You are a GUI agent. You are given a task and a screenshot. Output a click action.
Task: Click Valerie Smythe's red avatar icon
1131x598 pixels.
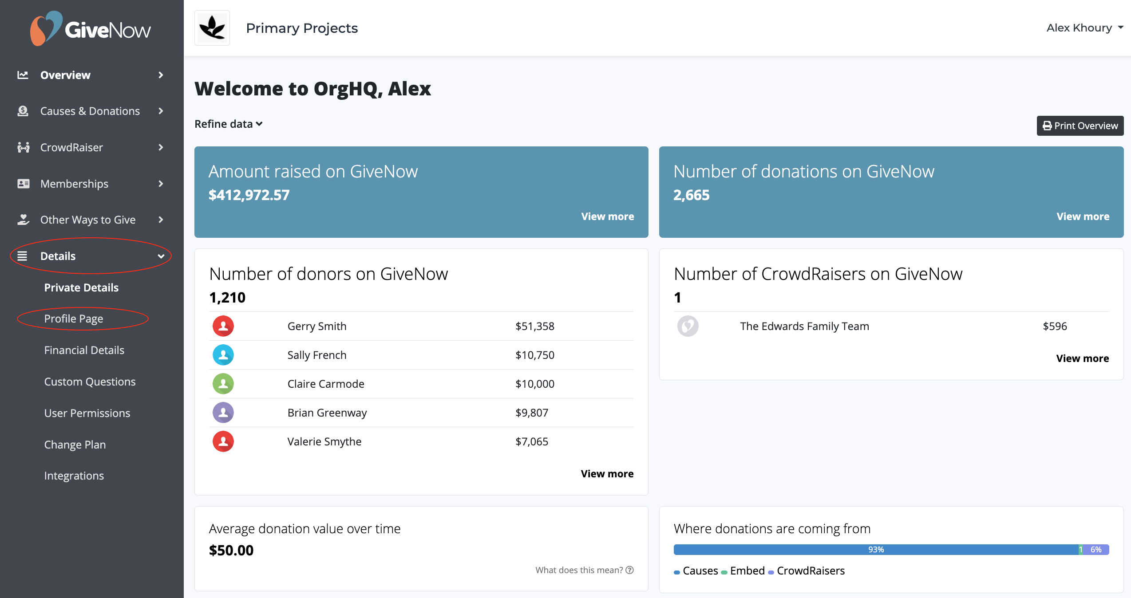coord(223,441)
